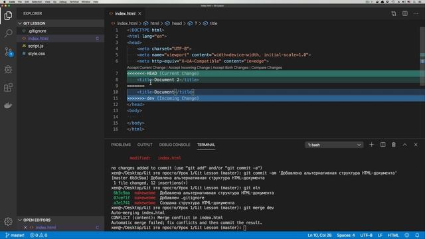
Task: Click the master branch indicator
Action: (15, 235)
